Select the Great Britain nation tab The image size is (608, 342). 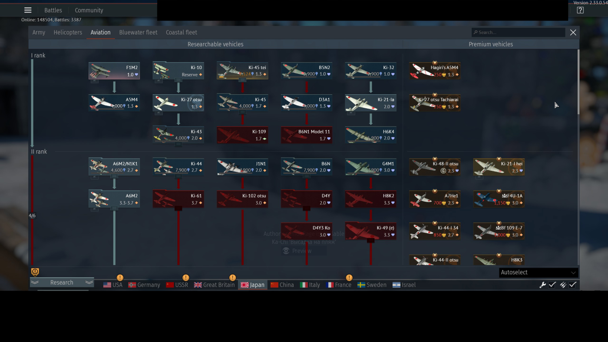pyautogui.click(x=214, y=285)
